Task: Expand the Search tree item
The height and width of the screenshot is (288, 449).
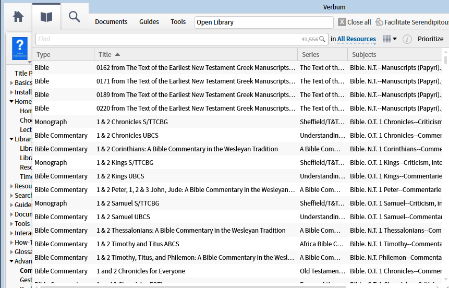Action: click(x=11, y=196)
